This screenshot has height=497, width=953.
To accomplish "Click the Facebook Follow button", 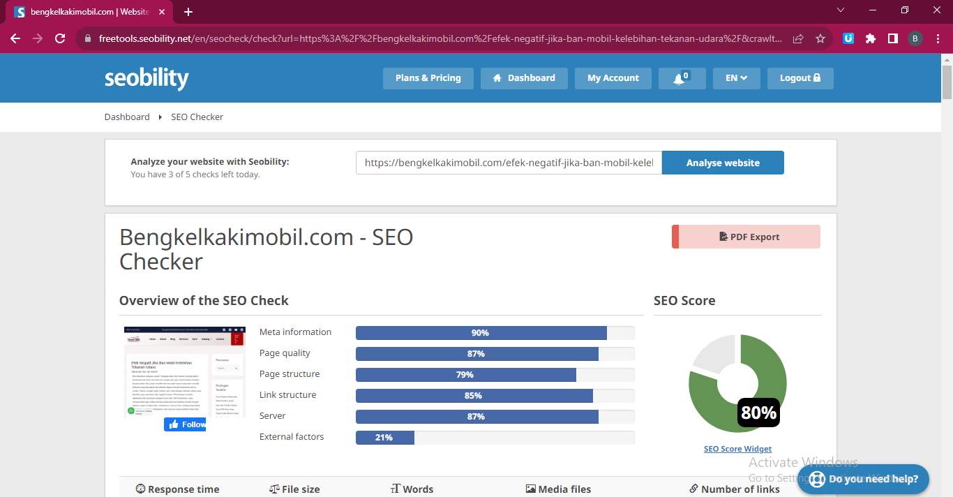I will click(x=185, y=424).
